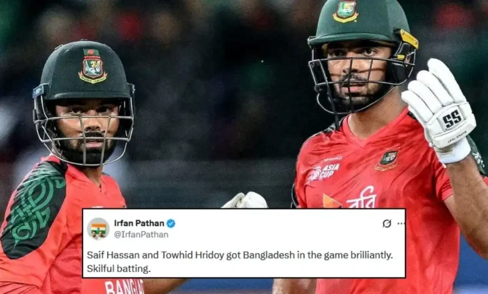Click the left batsman's helmet face grille

(x=84, y=132)
